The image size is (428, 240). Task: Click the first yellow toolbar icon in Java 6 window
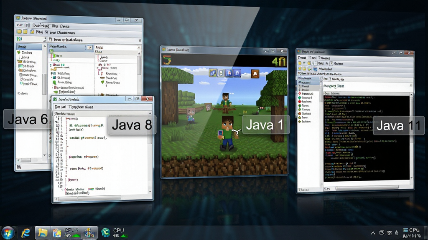(x=19, y=32)
